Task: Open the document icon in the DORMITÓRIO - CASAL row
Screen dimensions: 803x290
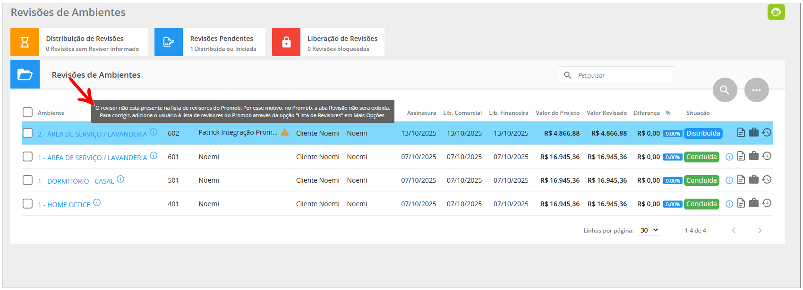Action: (x=741, y=180)
